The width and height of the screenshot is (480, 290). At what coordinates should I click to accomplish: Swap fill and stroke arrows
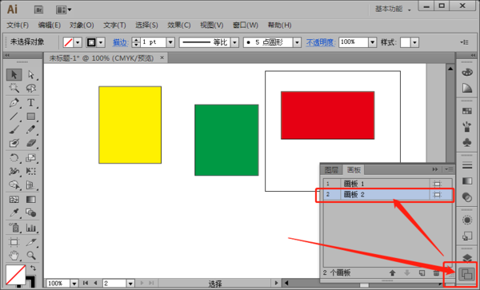pos(33,268)
